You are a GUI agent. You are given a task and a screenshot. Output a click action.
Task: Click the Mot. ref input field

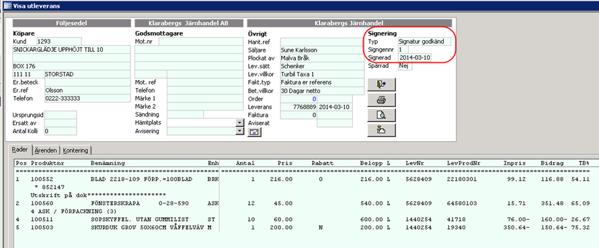click(x=205, y=82)
